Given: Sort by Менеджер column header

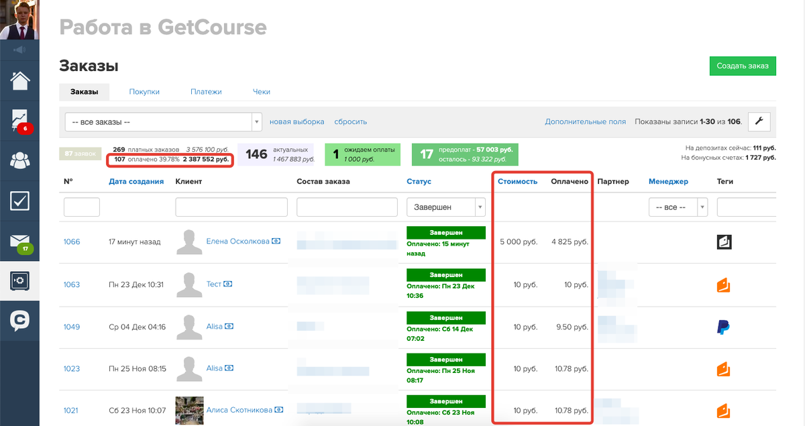Looking at the screenshot, I should pos(668,181).
